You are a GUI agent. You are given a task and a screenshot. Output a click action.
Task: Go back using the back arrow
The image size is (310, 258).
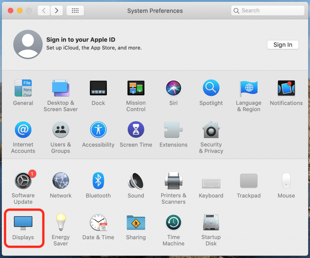[43, 10]
